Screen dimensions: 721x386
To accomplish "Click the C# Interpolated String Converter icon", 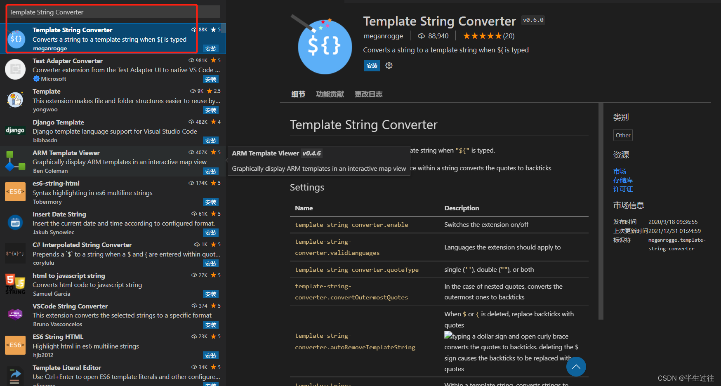I will (x=15, y=253).
